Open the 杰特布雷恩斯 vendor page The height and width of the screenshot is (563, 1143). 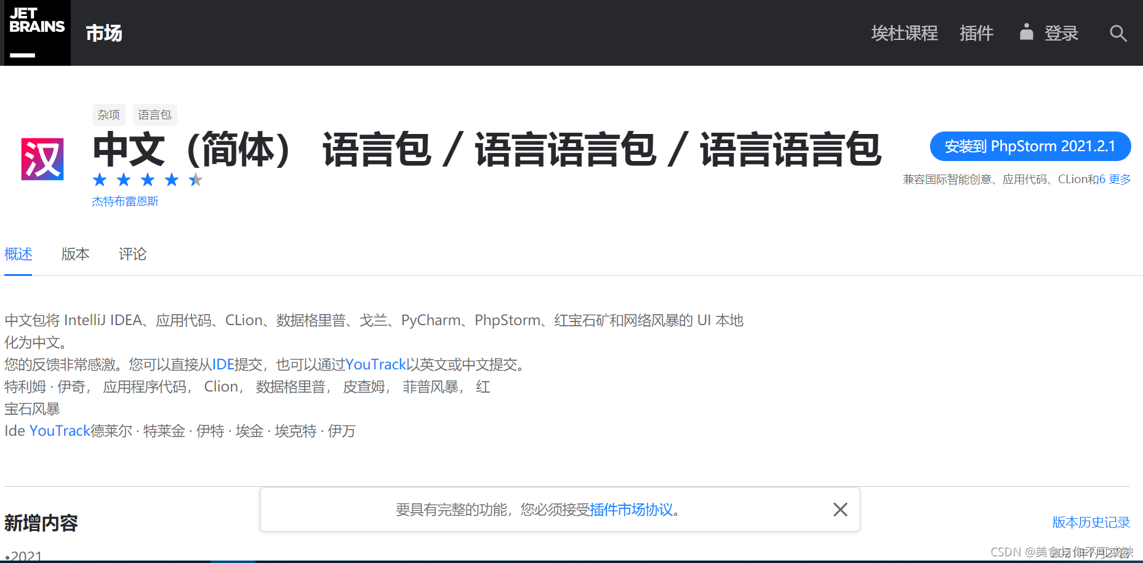tap(125, 201)
